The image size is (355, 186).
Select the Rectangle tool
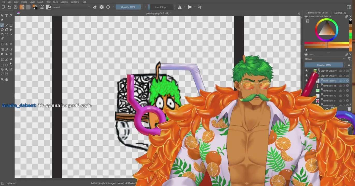coord(11,25)
